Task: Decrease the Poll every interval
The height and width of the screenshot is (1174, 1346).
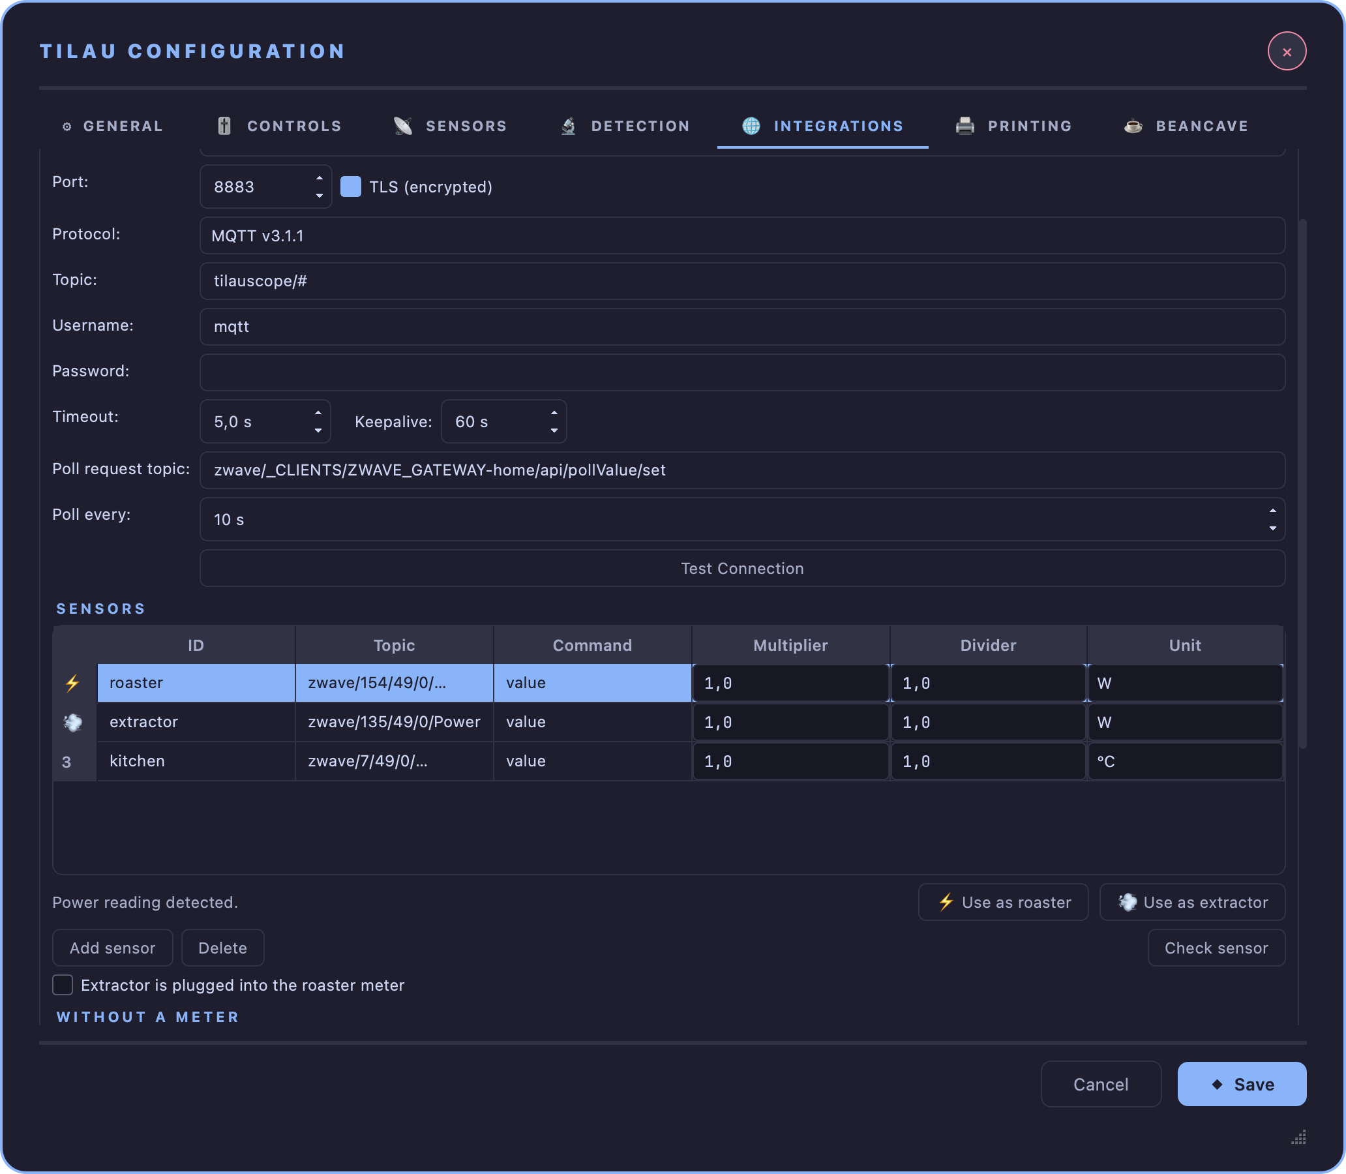Action: pos(1272,528)
